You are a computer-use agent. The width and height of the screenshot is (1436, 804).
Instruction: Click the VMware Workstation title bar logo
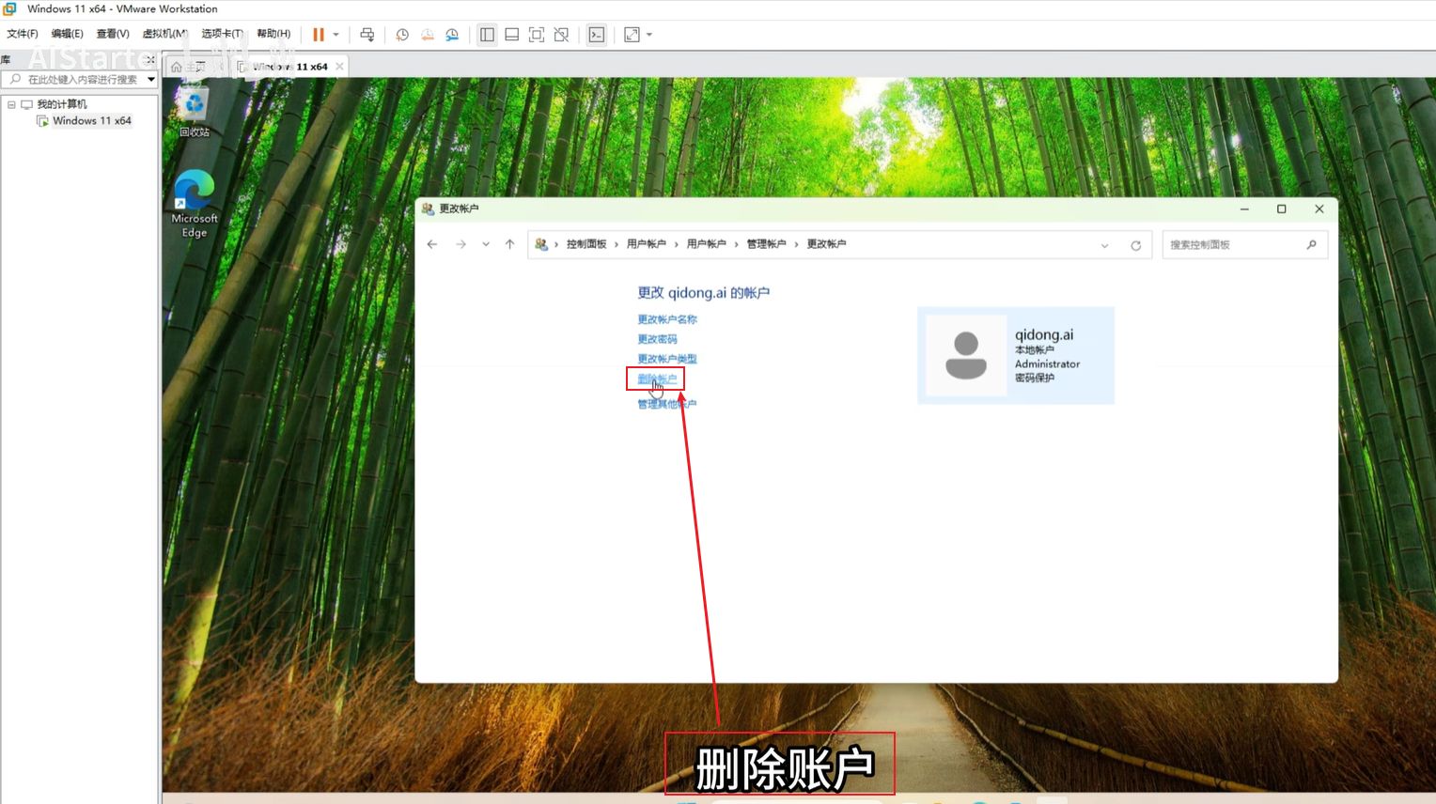point(10,8)
